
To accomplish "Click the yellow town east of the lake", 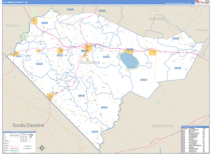I will click(153, 53).
